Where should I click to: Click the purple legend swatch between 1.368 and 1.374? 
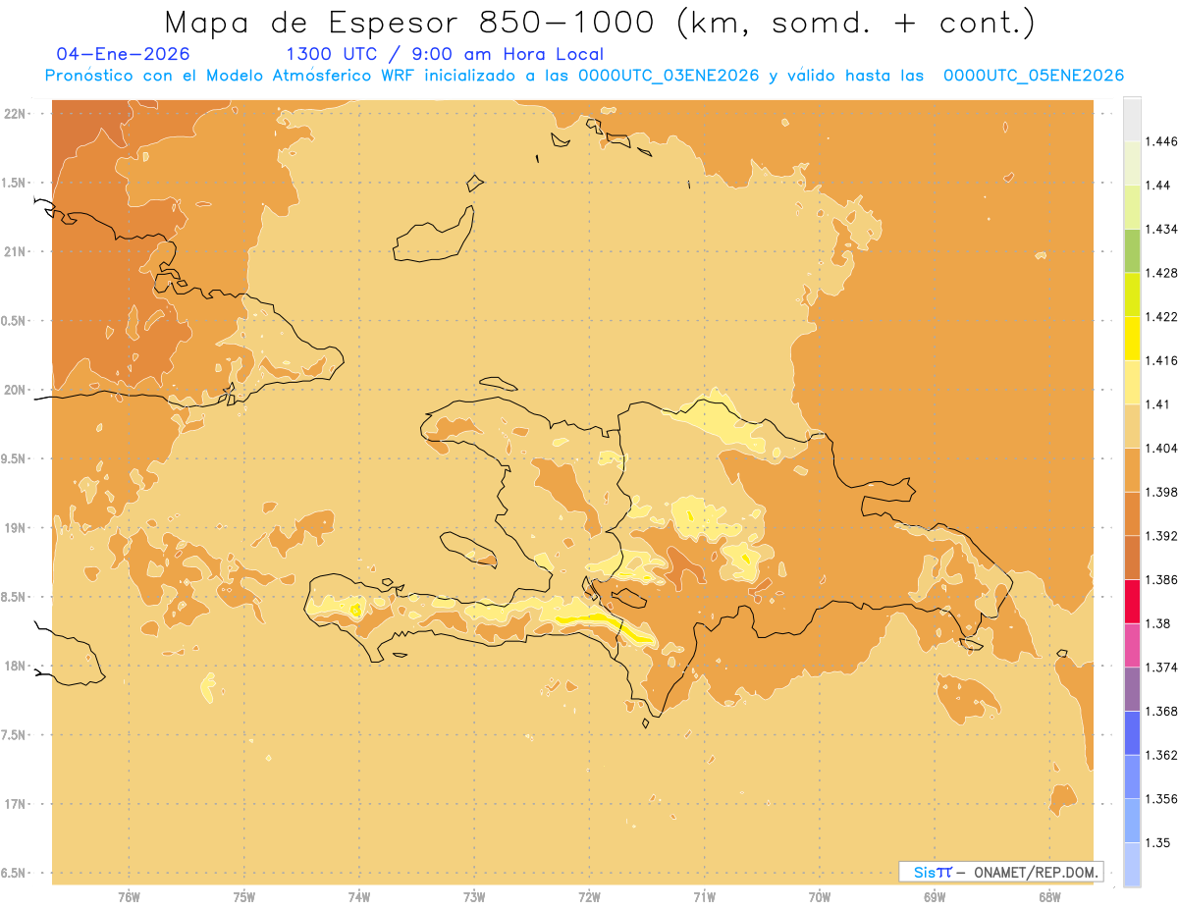(x=1132, y=688)
